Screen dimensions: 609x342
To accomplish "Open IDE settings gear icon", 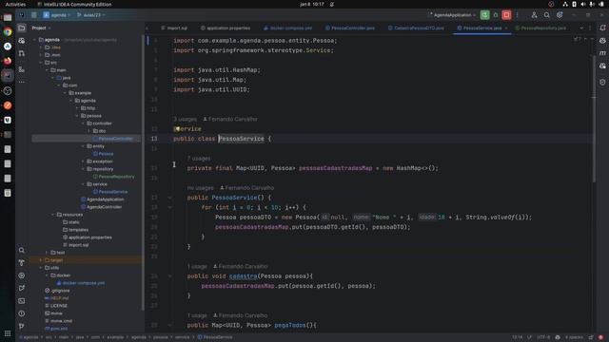I will pyautogui.click(x=560, y=15).
